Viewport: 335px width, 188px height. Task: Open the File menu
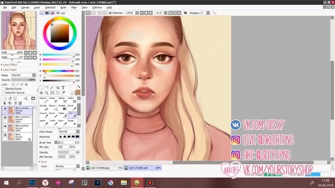tap(5, 7)
